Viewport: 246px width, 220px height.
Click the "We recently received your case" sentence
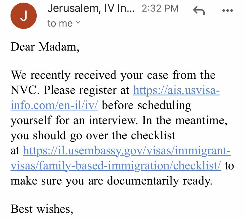coord(90,75)
